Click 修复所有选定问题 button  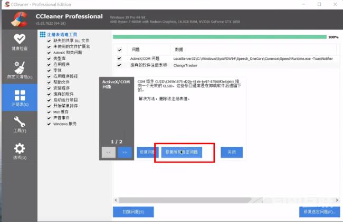point(182,152)
